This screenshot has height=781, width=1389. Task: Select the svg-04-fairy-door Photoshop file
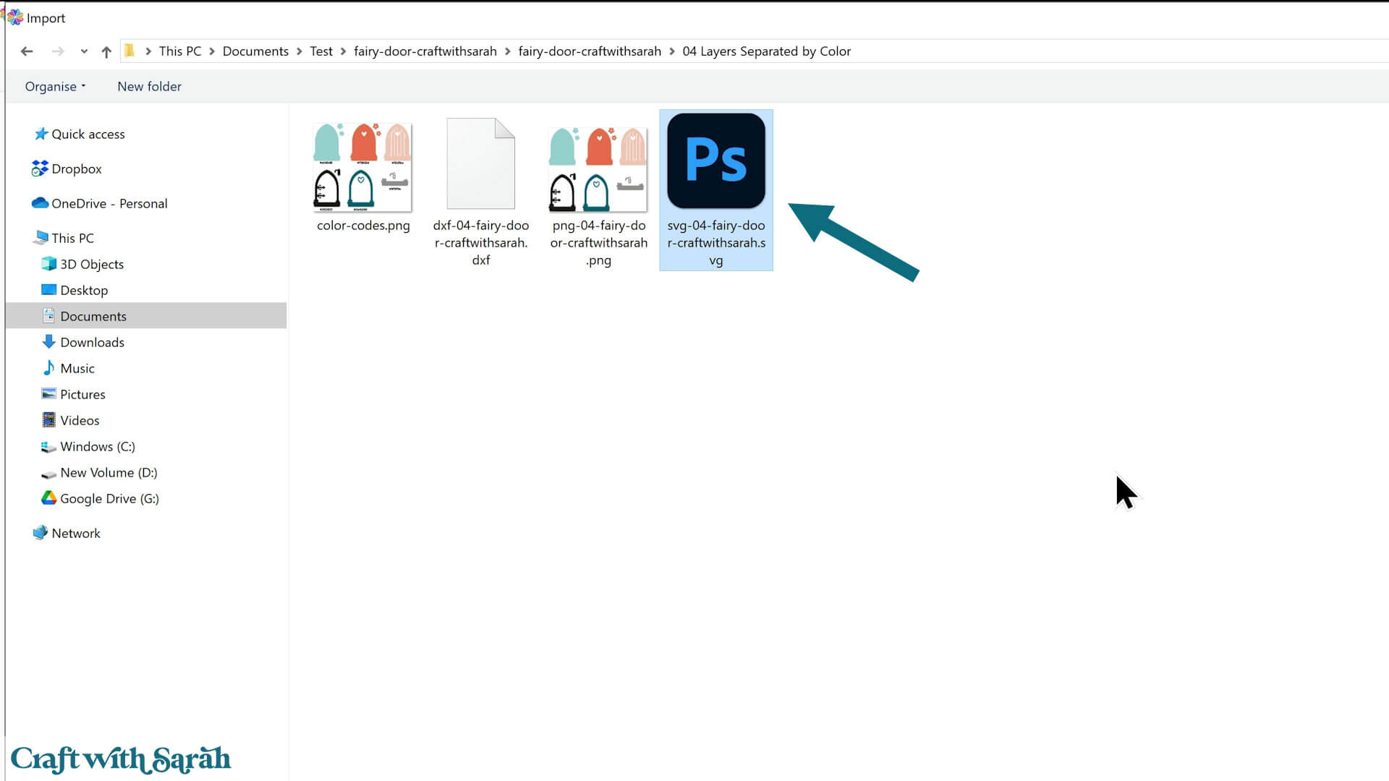tap(715, 162)
